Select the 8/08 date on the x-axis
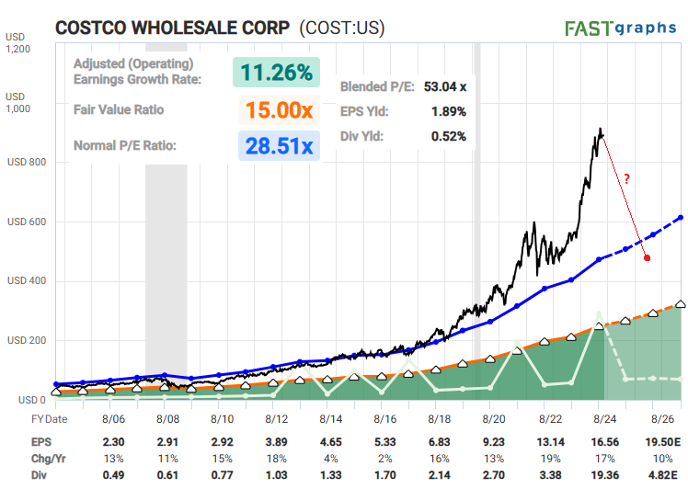The height and width of the screenshot is (489, 688). click(x=166, y=419)
